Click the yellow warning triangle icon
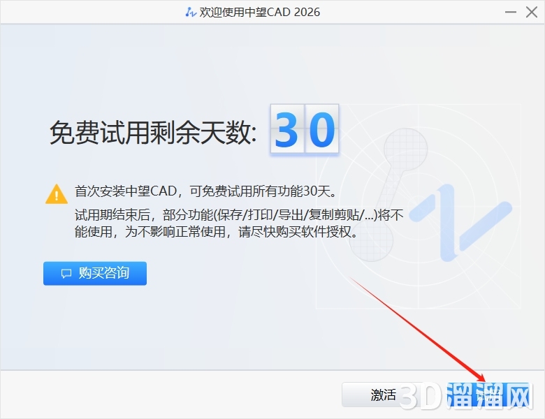545x419 pixels. click(x=57, y=194)
